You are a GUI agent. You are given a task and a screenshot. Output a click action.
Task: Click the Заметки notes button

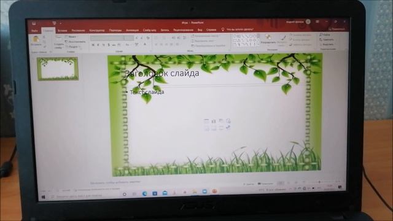[248, 184]
